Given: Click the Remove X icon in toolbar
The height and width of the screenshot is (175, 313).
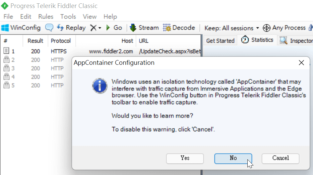Looking at the screenshot, I should point(93,28).
